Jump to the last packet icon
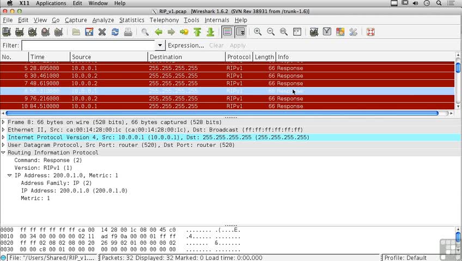Image resolution: width=462 pixels, height=261 pixels. [x=210, y=32]
